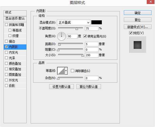The image size is (155, 127).
Task: Close the 图层样式 dialog window
Action: click(150, 3)
